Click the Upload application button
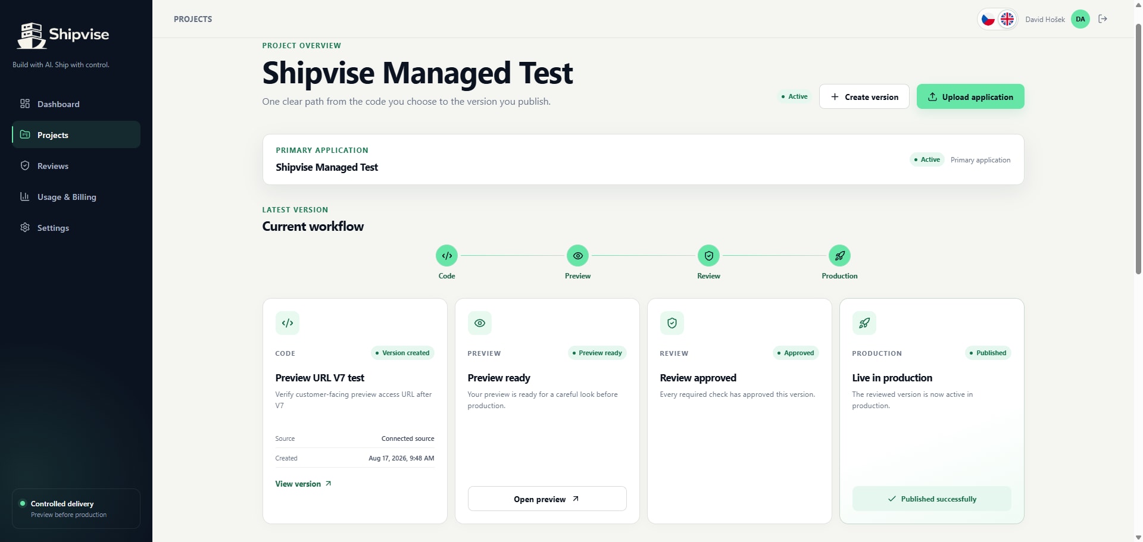Viewport: 1143px width, 542px height. pyautogui.click(x=970, y=96)
